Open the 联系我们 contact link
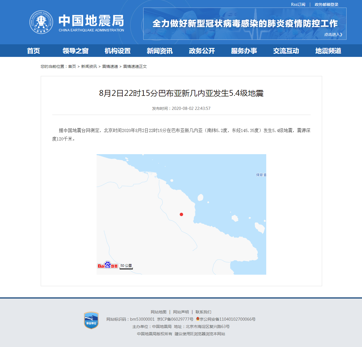 tap(204, 312)
